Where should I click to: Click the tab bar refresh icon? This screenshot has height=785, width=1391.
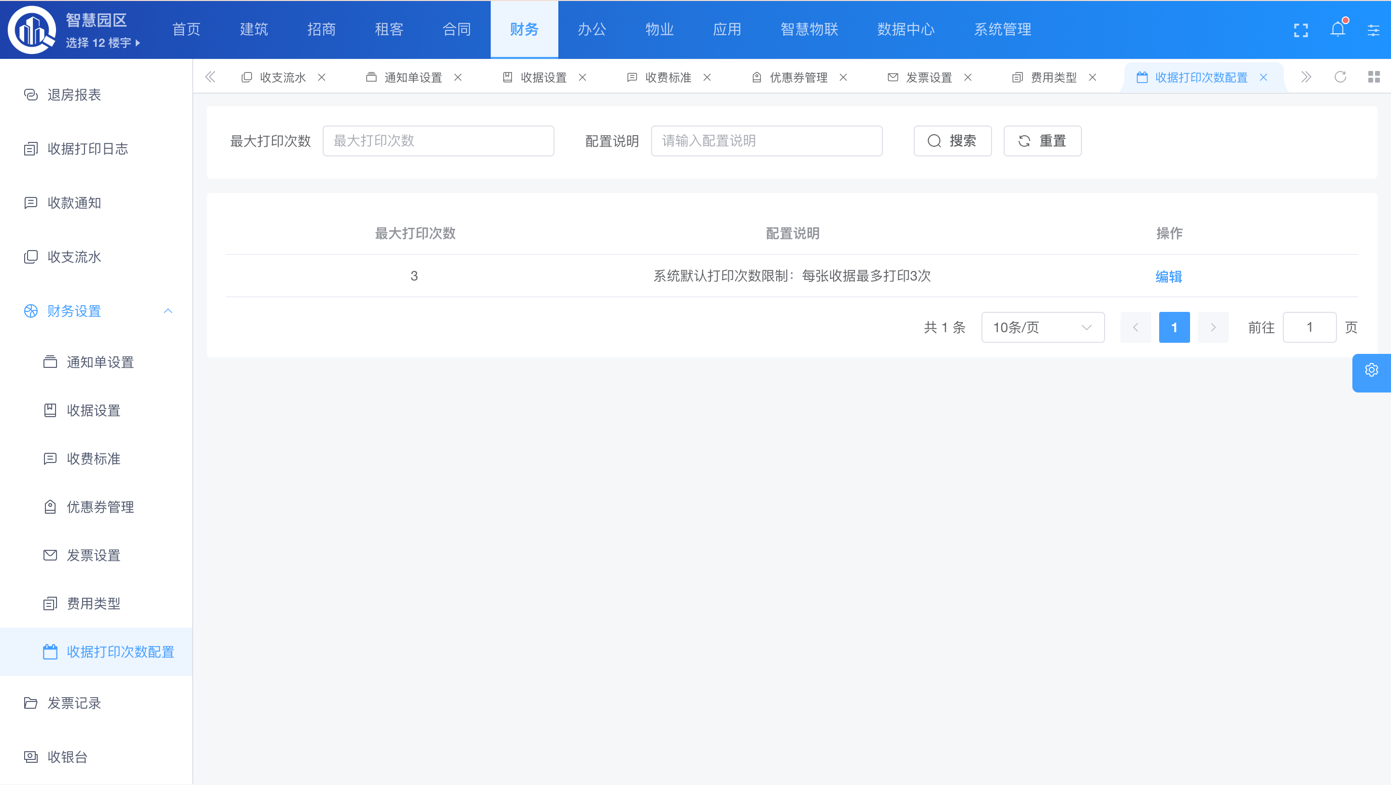1340,77
